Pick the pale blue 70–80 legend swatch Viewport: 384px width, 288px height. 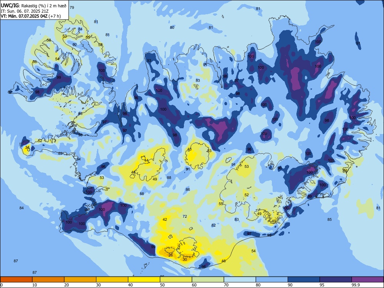240,280
